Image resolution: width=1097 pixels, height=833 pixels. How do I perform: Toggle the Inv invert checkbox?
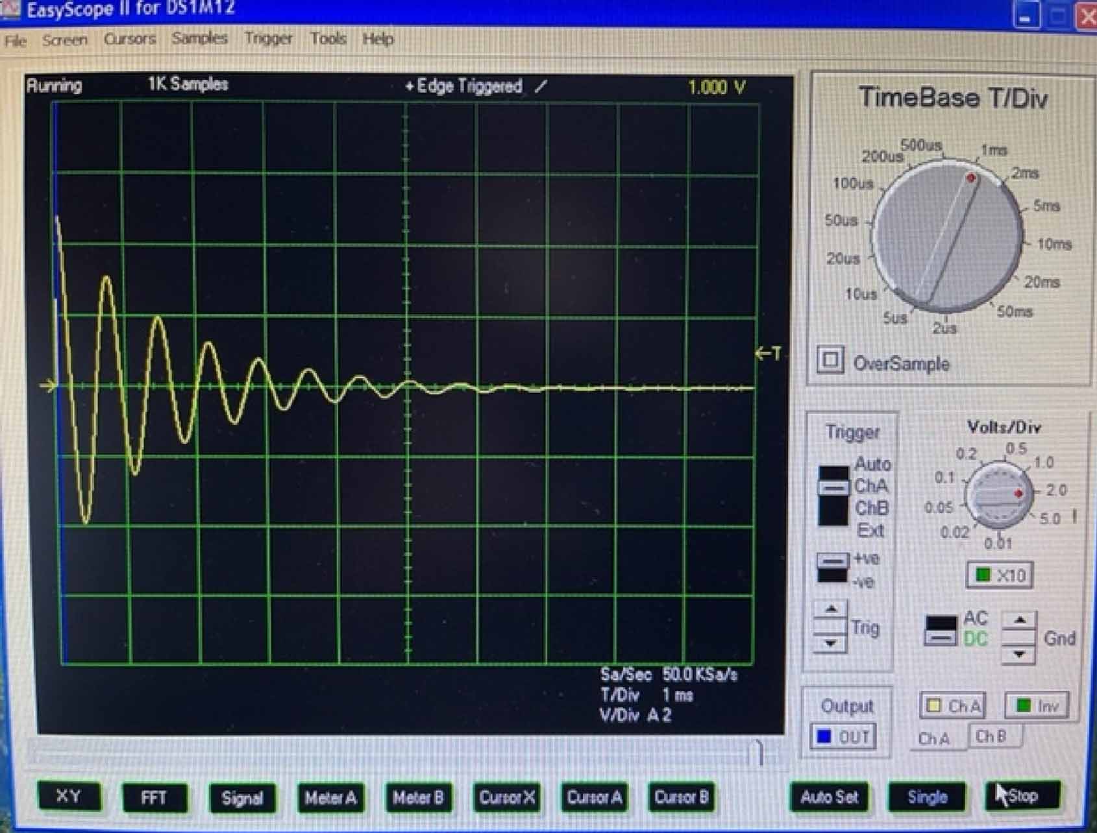coord(1037,705)
